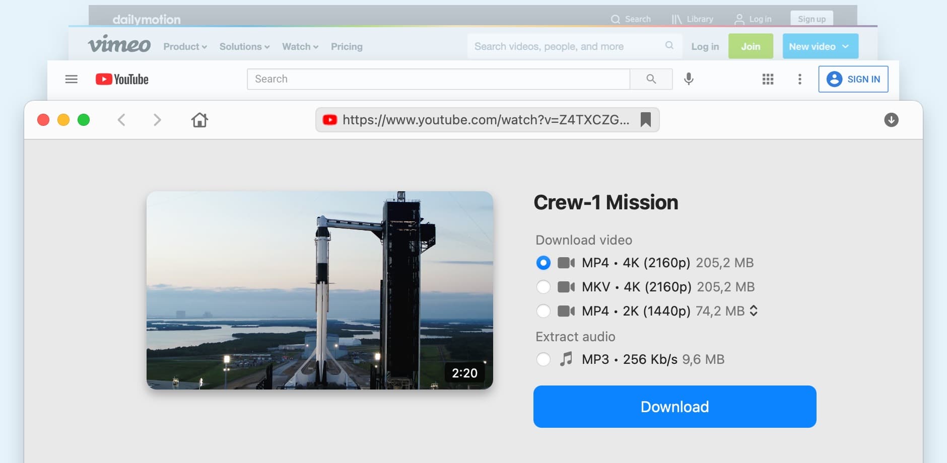Click the Crew-1 Mission video thumbnail
The width and height of the screenshot is (947, 463).
pos(319,290)
